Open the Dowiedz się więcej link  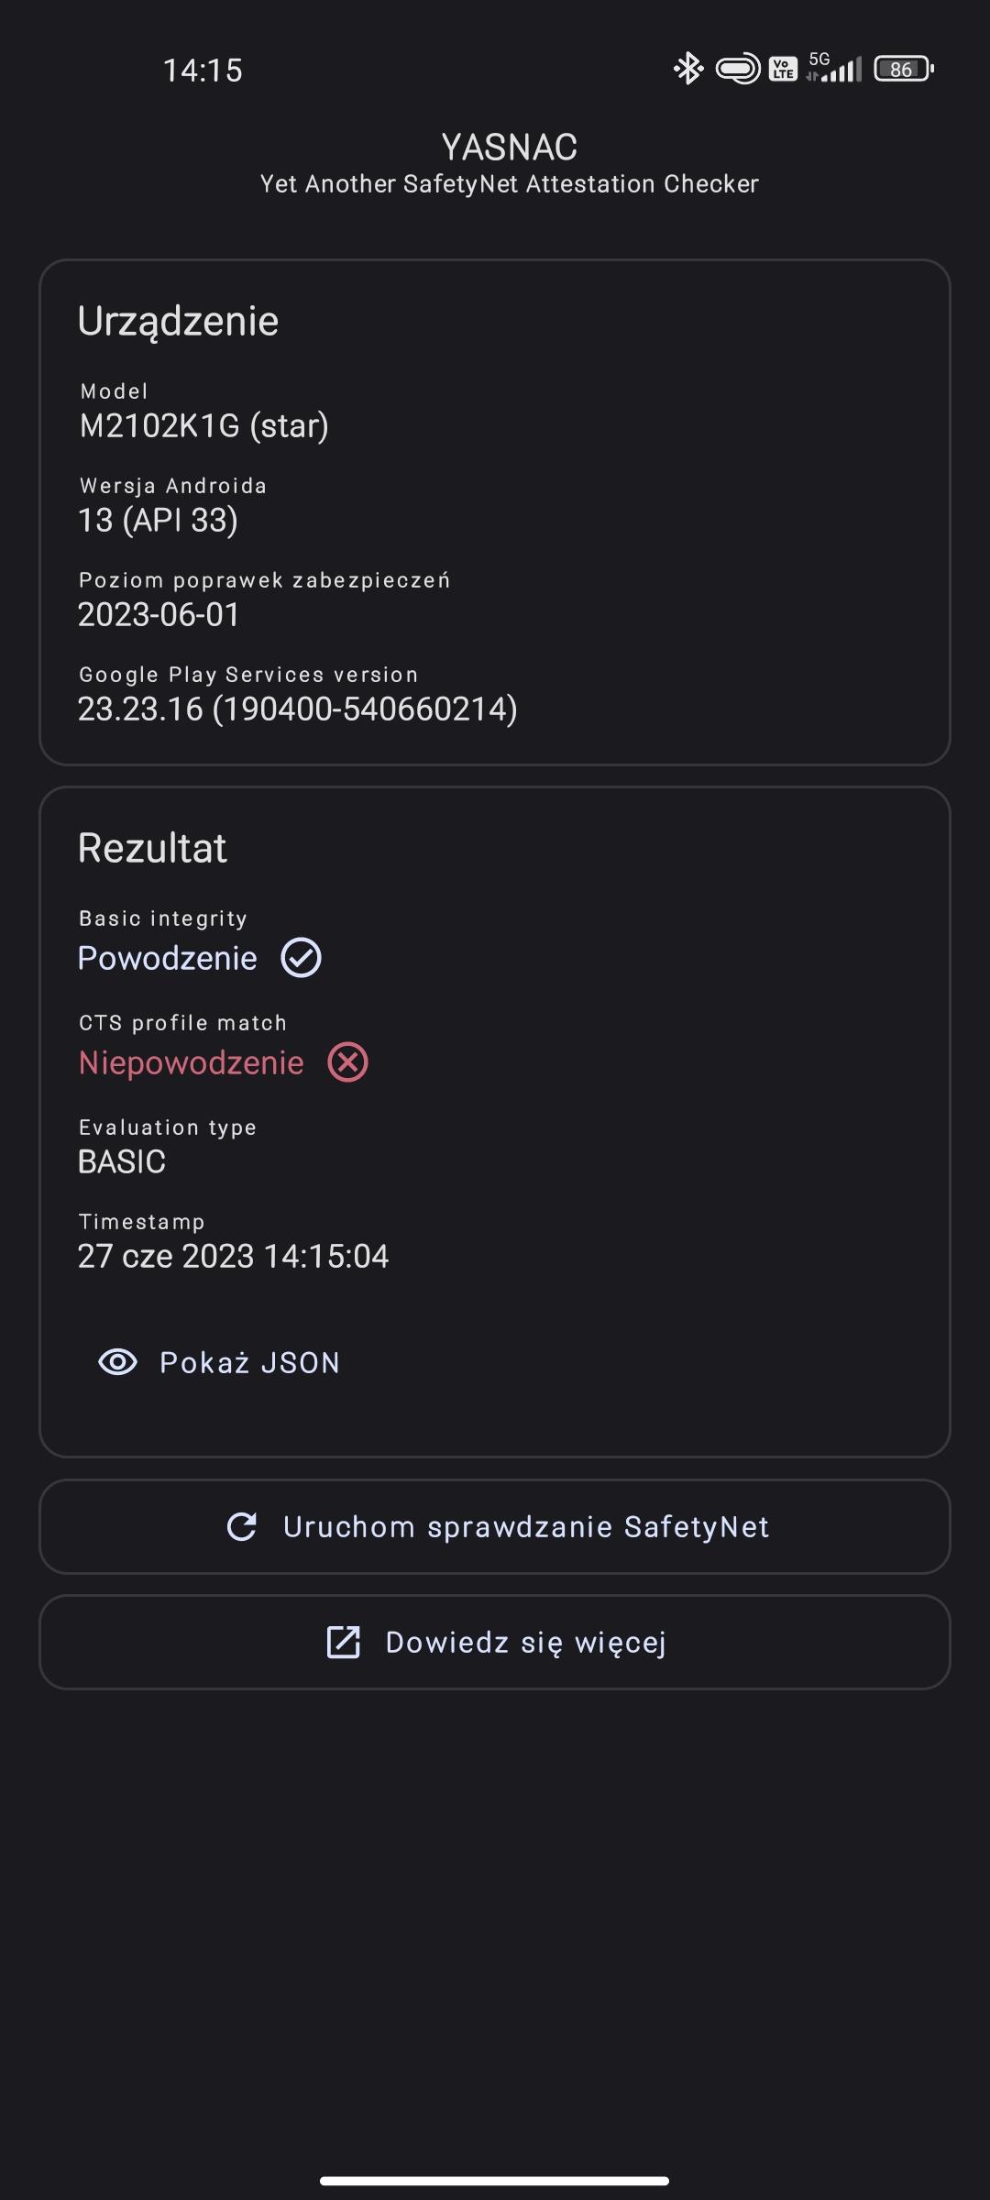(x=525, y=1642)
